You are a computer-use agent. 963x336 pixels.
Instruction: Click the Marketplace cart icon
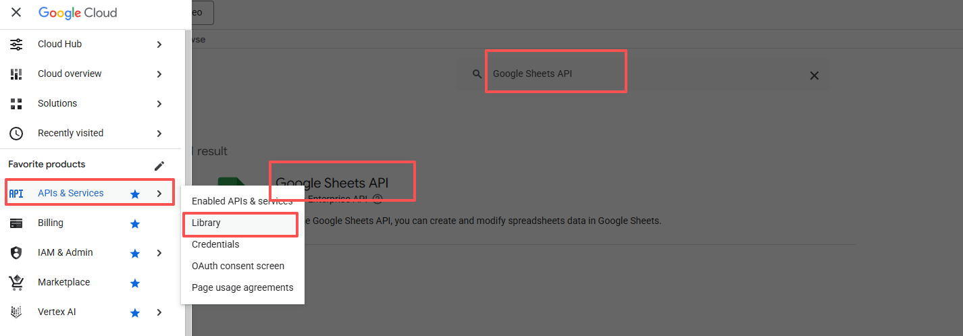pos(16,283)
